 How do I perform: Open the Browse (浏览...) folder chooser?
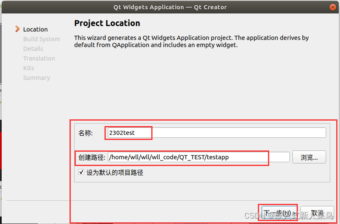309,157
